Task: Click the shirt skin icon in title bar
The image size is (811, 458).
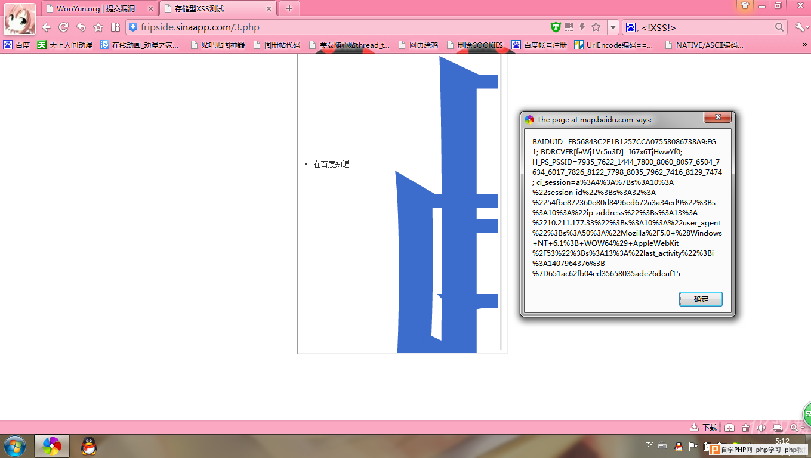Action: click(745, 5)
